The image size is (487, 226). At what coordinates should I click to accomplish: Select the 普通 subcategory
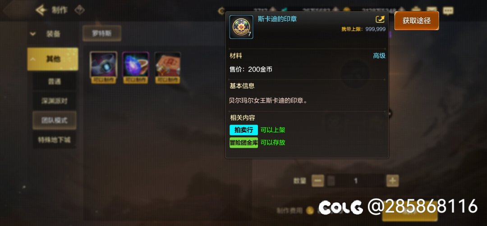(x=55, y=81)
